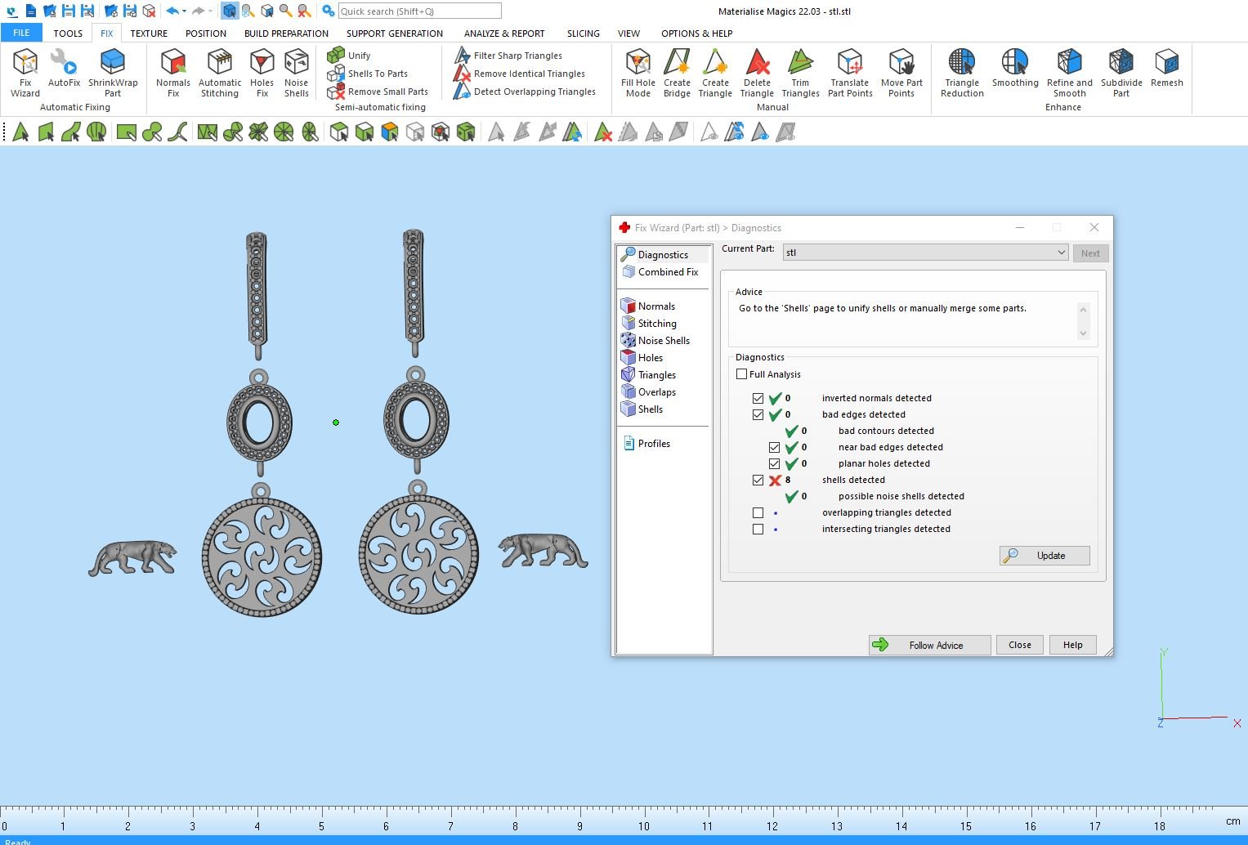Enable overlapping triangles detected check
Image resolution: width=1248 pixels, height=845 pixels.
pyautogui.click(x=758, y=513)
